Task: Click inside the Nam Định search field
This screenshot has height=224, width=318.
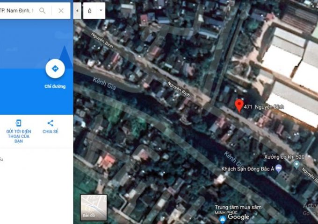Action: (x=18, y=10)
